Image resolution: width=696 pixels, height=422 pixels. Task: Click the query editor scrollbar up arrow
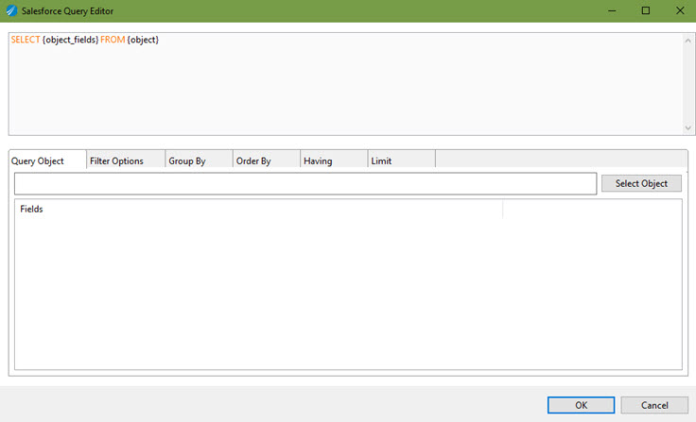[x=688, y=41]
